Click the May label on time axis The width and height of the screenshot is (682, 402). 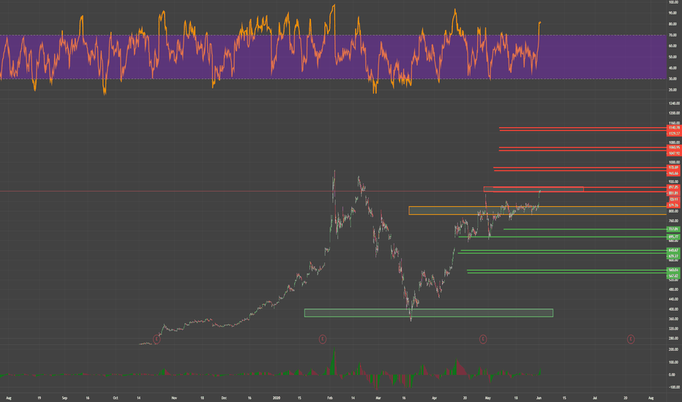click(487, 398)
